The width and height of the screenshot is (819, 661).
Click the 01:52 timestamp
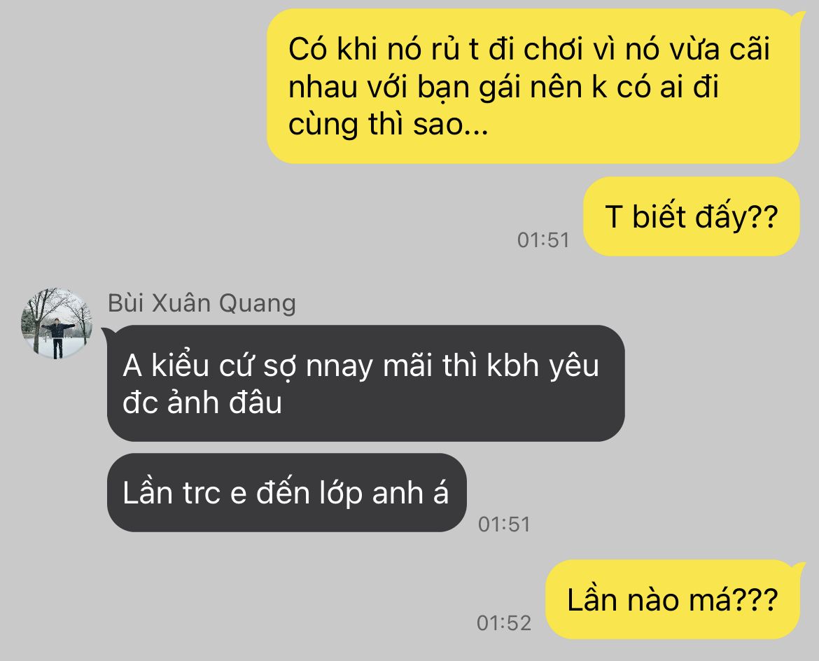(504, 623)
